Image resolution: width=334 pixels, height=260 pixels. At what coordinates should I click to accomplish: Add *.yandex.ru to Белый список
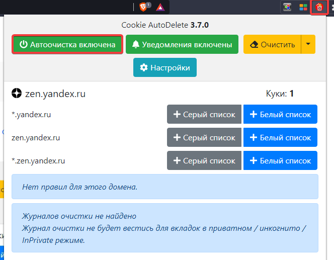(280, 114)
